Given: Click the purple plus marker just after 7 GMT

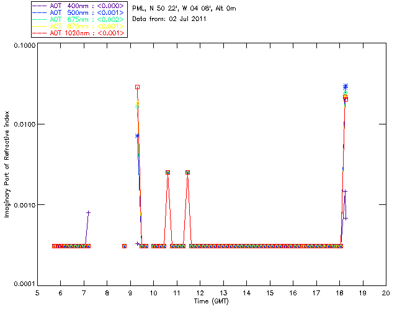Looking at the screenshot, I should tap(88, 213).
